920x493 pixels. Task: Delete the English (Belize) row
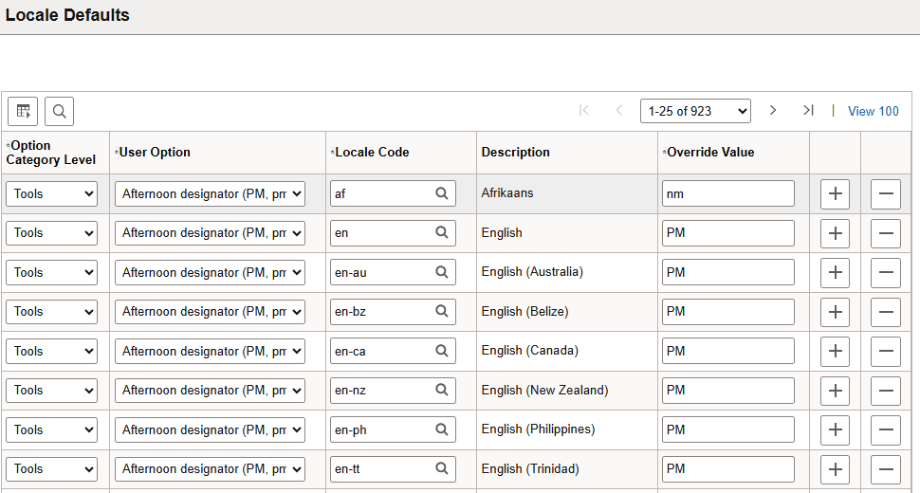coord(886,311)
